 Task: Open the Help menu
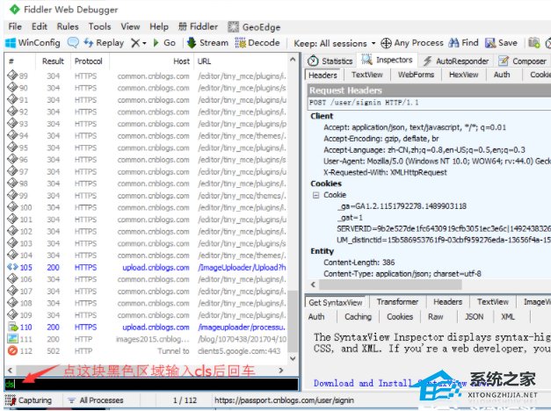coord(159,26)
